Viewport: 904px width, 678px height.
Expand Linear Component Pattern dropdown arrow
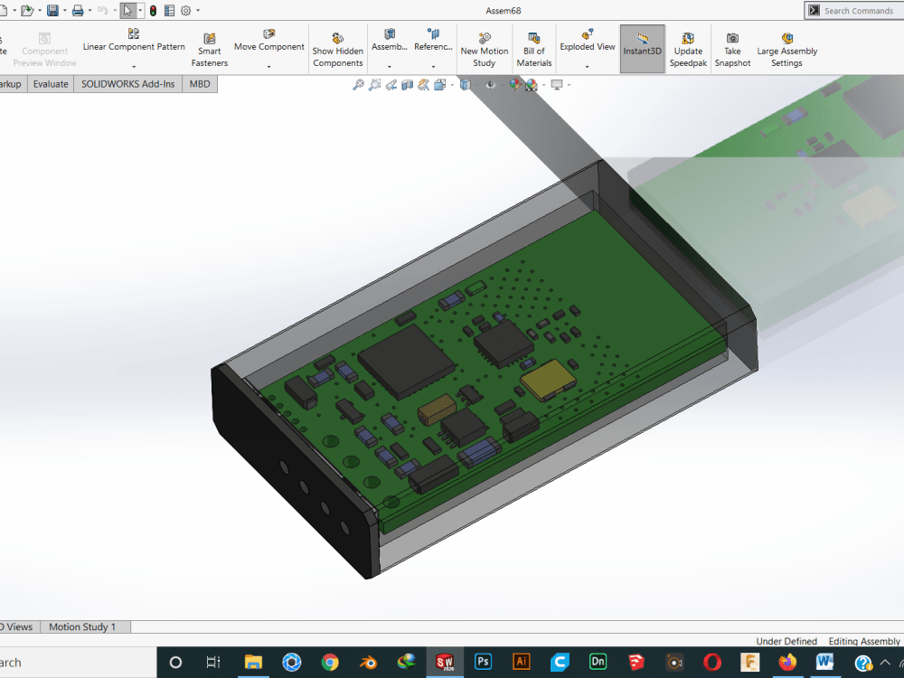click(x=134, y=67)
